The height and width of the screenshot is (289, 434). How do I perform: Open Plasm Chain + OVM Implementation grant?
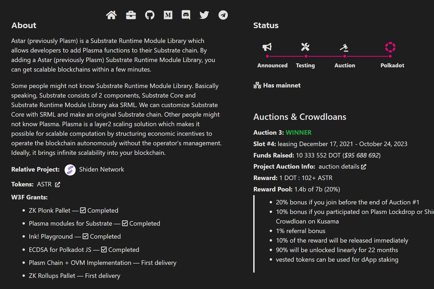80,263
